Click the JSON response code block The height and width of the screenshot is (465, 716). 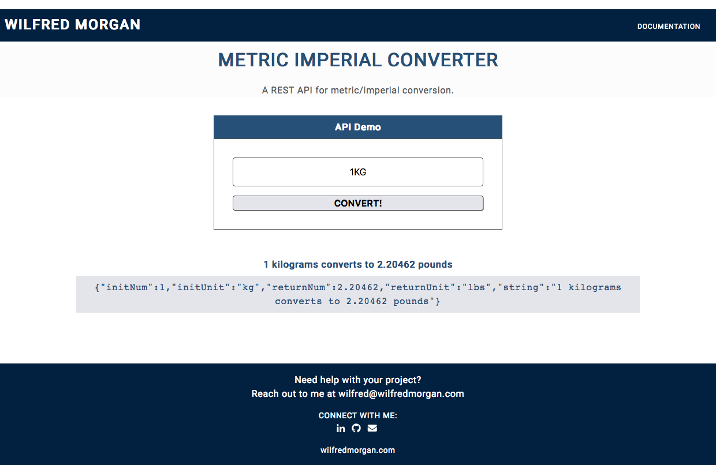click(358, 294)
